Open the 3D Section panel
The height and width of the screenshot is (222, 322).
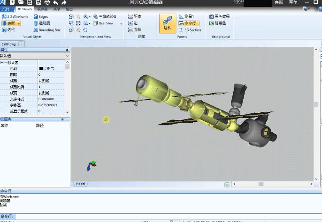tap(190, 30)
